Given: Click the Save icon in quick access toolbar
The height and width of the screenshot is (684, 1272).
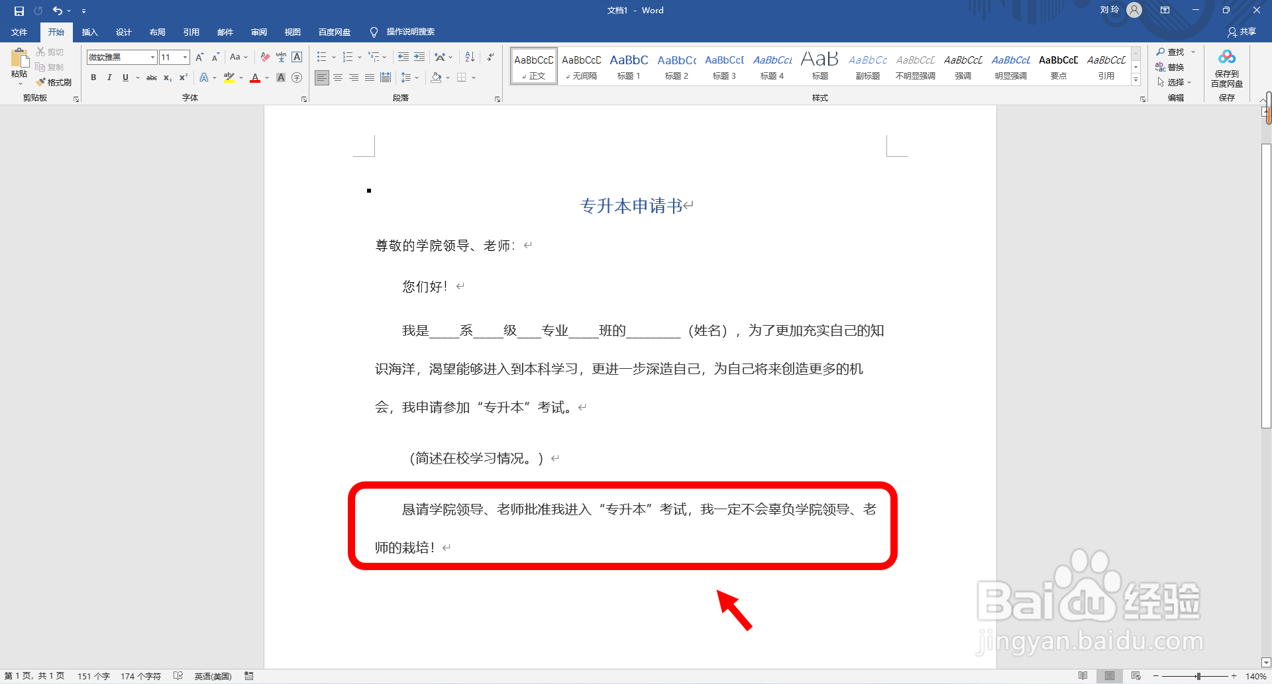Looking at the screenshot, I should click(19, 11).
